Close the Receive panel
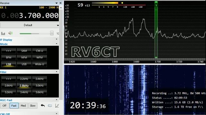The image size is (206, 115). [x=61, y=3]
